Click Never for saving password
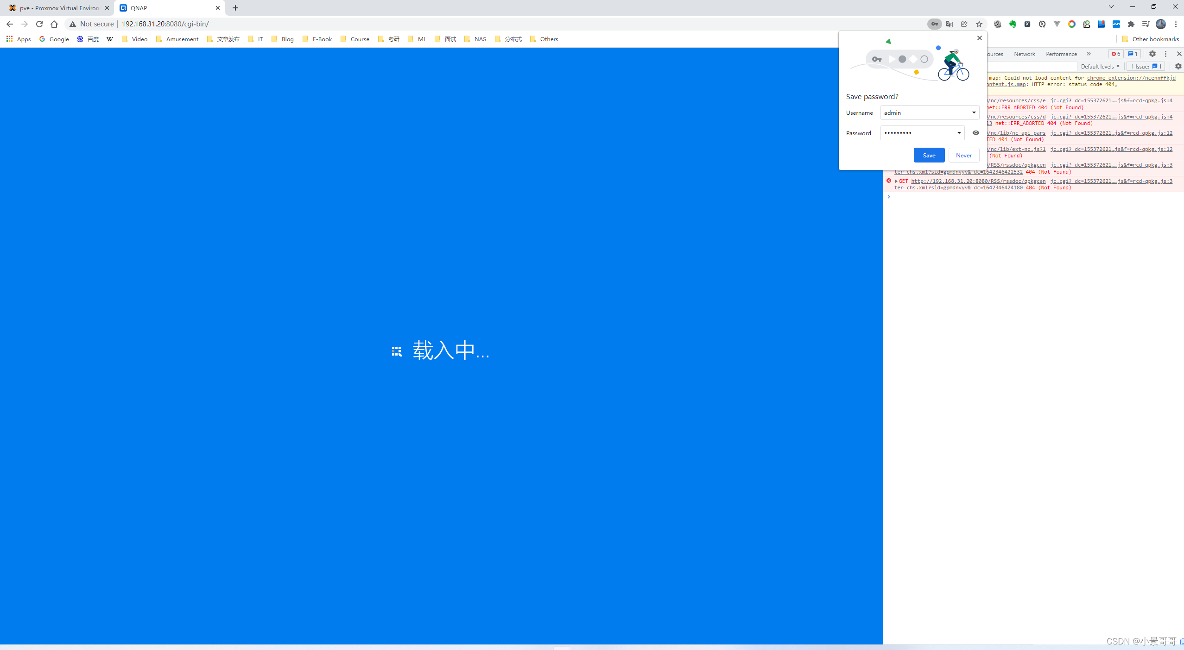This screenshot has width=1184, height=650. (963, 155)
